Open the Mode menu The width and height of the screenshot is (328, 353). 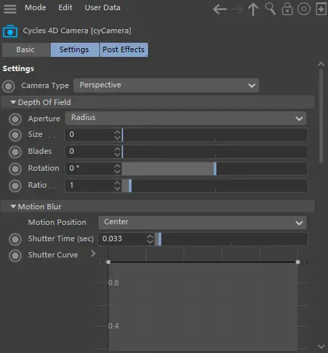pos(35,7)
